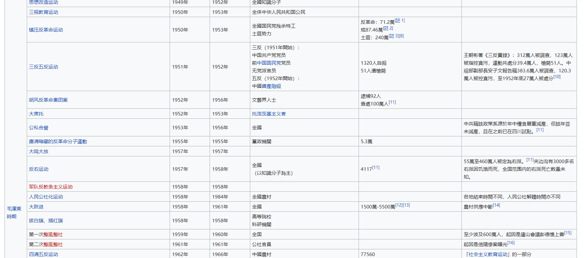Open the 三视教育运动 link
The image size is (584, 258).
tap(44, 12)
